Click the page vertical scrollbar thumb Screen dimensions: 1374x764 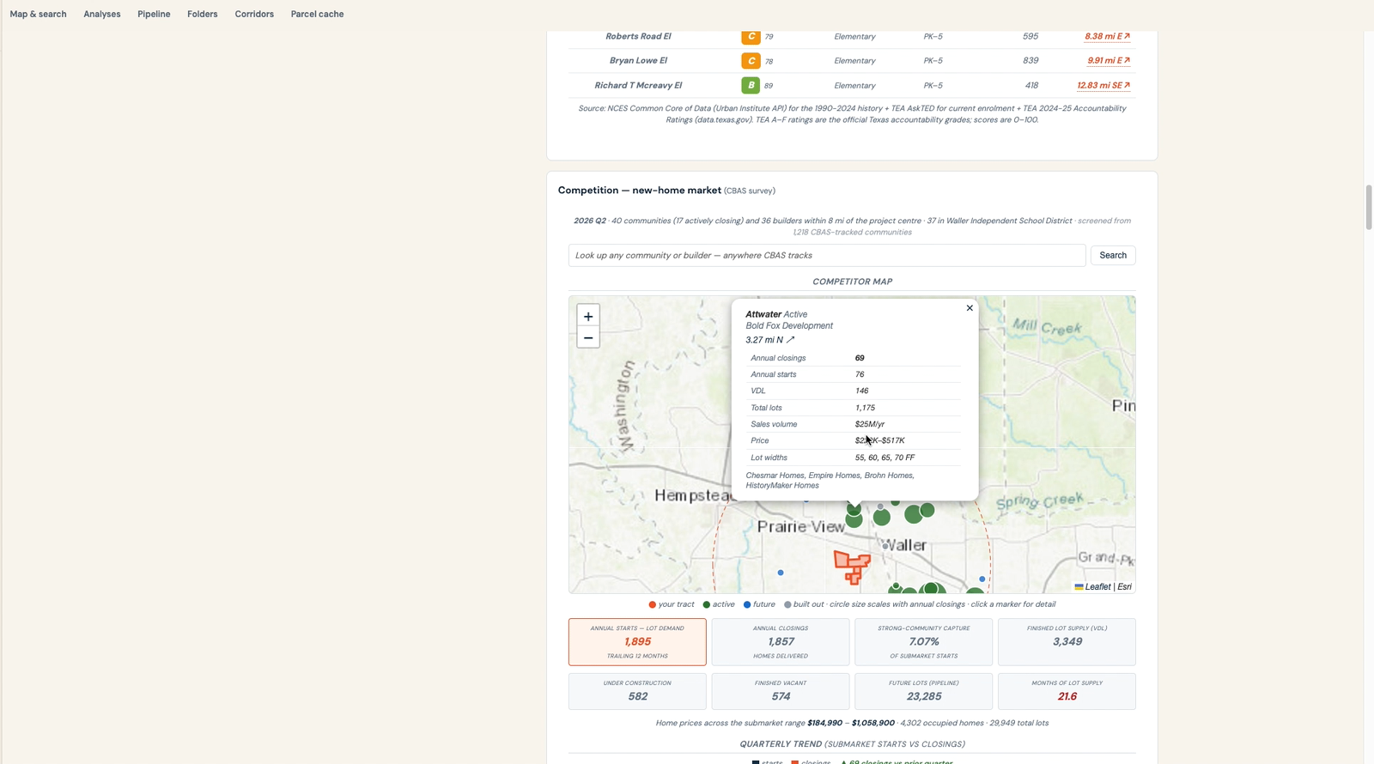point(1368,207)
